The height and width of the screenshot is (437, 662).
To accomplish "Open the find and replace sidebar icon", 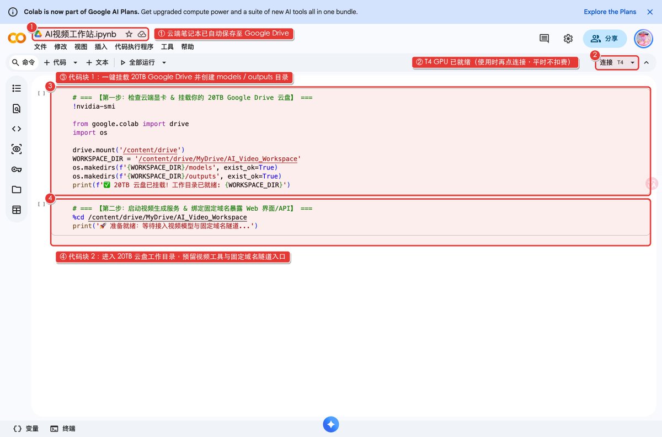I will point(17,109).
